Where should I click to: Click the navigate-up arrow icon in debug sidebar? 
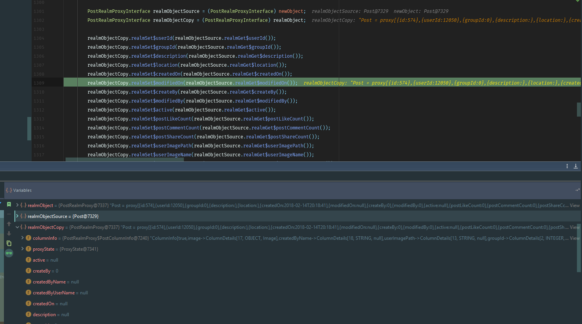[x=9, y=224]
